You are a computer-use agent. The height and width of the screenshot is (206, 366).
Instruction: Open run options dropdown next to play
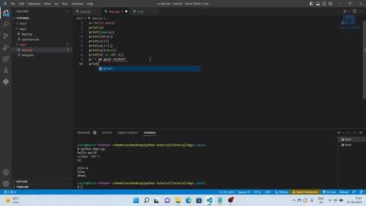click(349, 11)
